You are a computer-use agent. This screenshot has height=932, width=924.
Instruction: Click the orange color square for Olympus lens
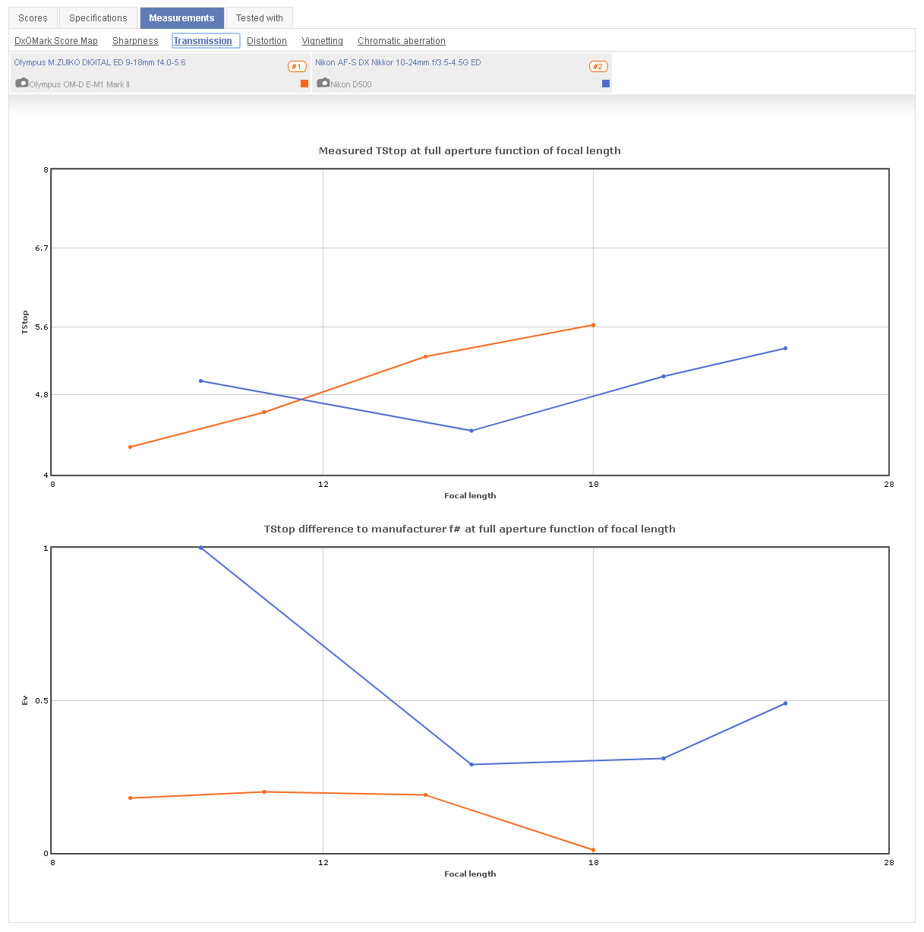(304, 84)
